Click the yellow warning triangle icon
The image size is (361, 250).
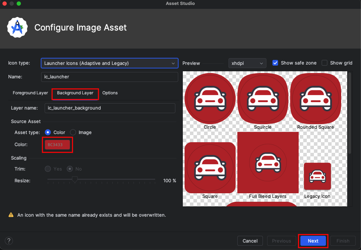point(11,215)
